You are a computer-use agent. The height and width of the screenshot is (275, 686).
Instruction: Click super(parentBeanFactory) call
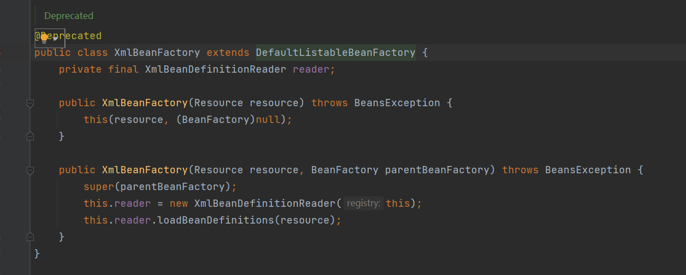160,187
